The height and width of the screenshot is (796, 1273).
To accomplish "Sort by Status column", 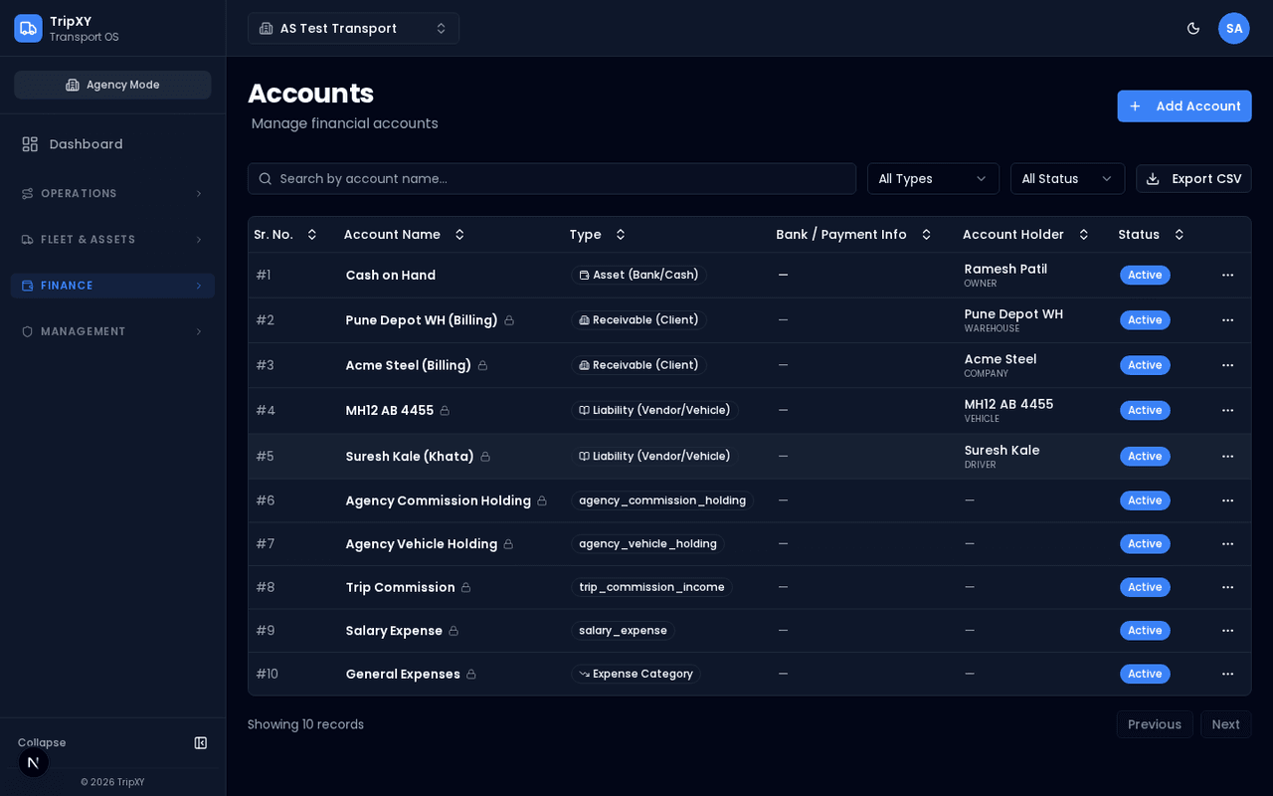I will [x=1152, y=235].
